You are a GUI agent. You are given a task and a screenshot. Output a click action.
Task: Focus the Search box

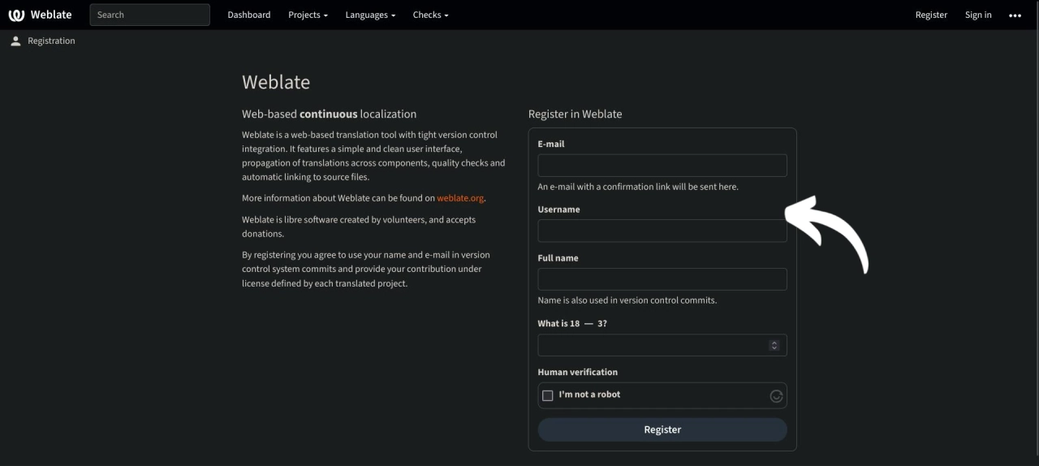(x=150, y=15)
